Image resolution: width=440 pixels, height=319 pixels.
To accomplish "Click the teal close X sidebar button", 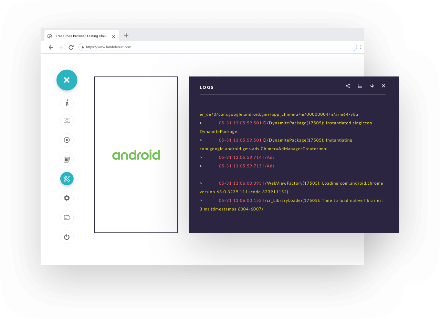I will 67,80.
